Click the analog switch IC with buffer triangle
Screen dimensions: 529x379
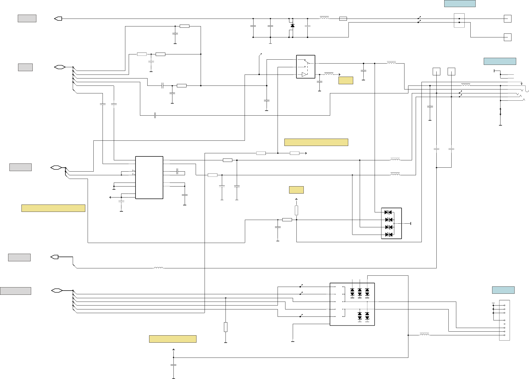[306, 67]
